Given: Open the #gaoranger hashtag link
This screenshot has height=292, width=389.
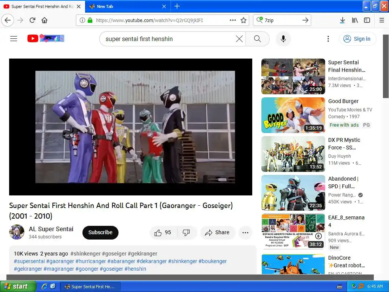Looking at the screenshot, I should [60, 261].
